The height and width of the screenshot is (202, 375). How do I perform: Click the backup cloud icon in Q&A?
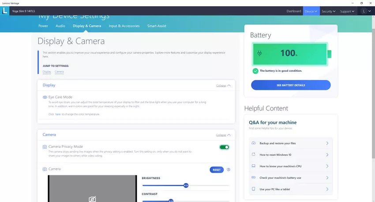[253, 143]
